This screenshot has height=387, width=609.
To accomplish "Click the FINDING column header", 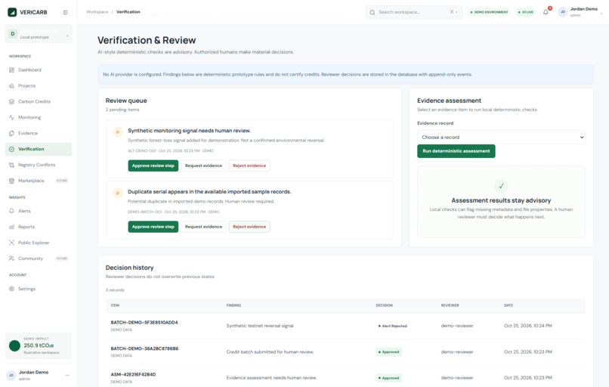I will tap(233, 305).
